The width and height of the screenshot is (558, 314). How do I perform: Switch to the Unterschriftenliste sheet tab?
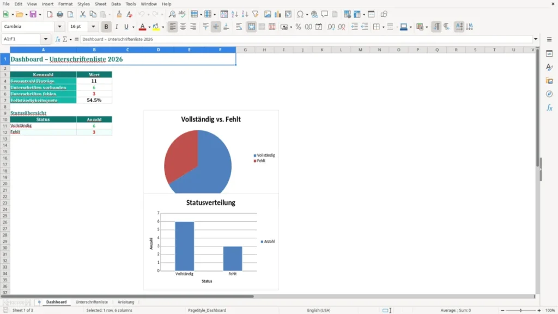pos(92,302)
